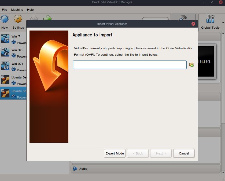Switch to Expert Mode
This screenshot has height=181, width=225.
pyautogui.click(x=115, y=153)
